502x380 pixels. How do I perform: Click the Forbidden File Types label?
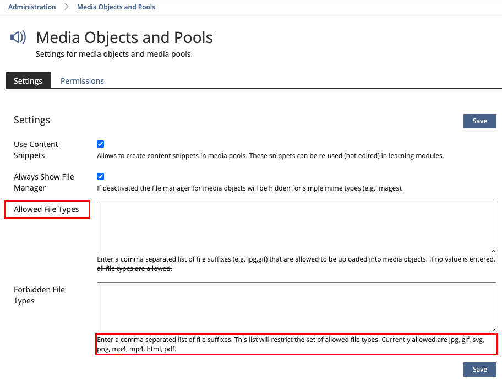[x=39, y=295]
